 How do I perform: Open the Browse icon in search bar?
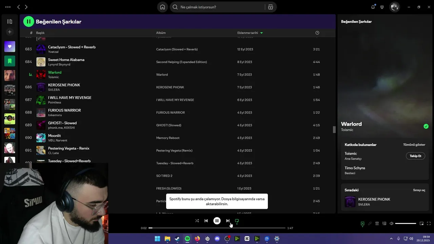click(270, 7)
